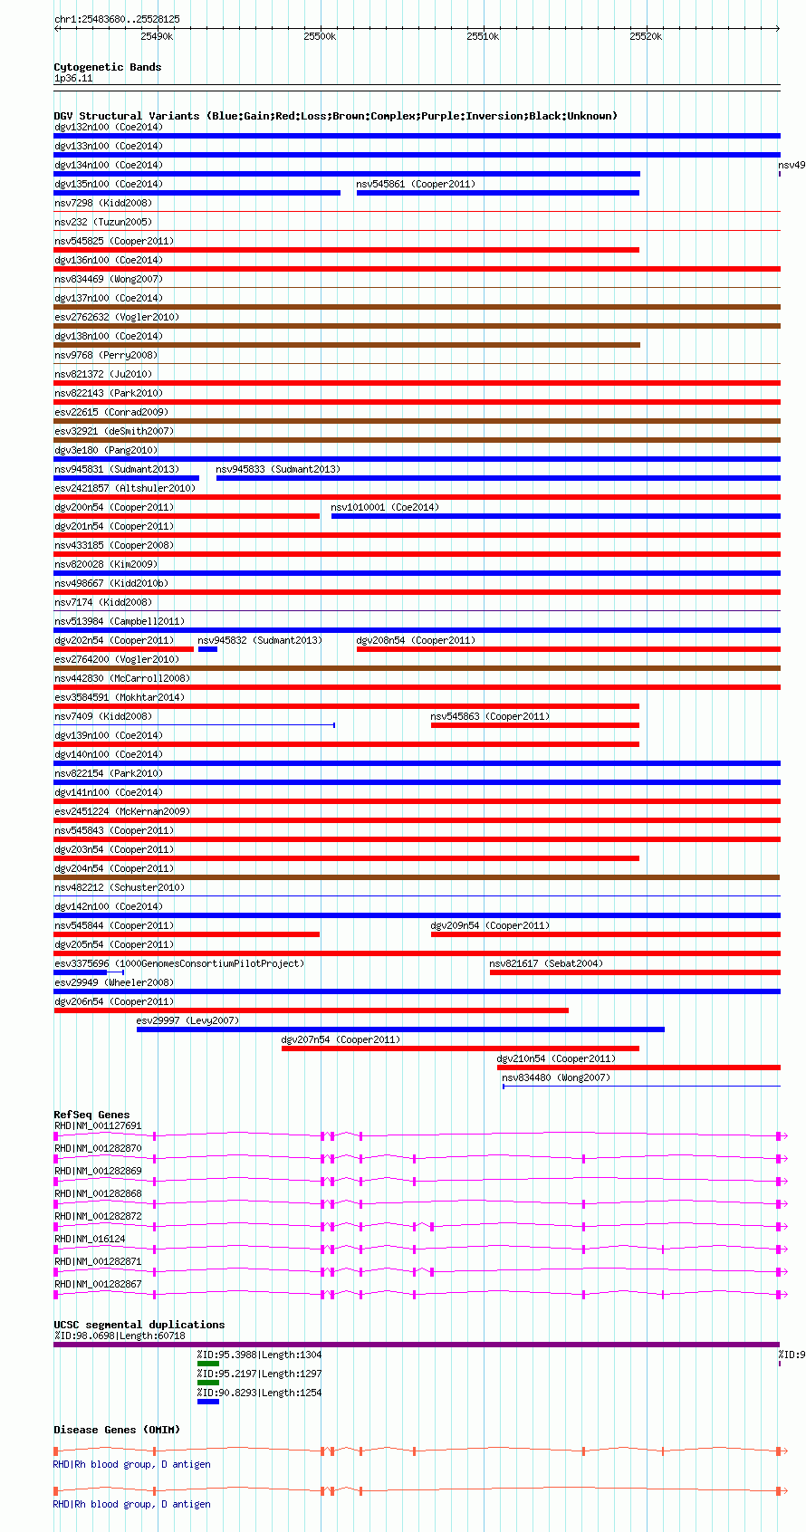Image resolution: width=806 pixels, height=1532 pixels.
Task: Open the Disease Genes (OMIM) track title
Action: [117, 1430]
